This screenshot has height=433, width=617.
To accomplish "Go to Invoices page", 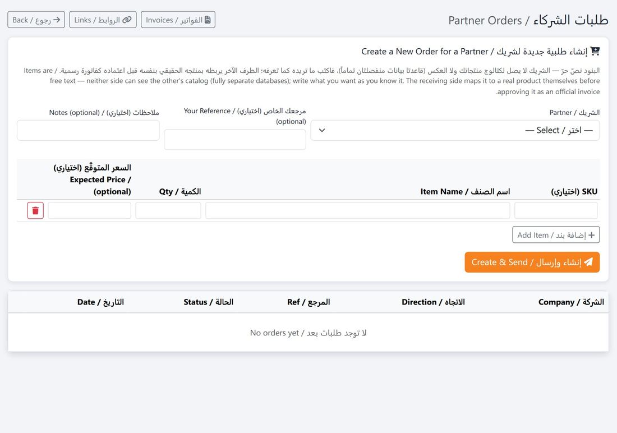I will click(178, 20).
